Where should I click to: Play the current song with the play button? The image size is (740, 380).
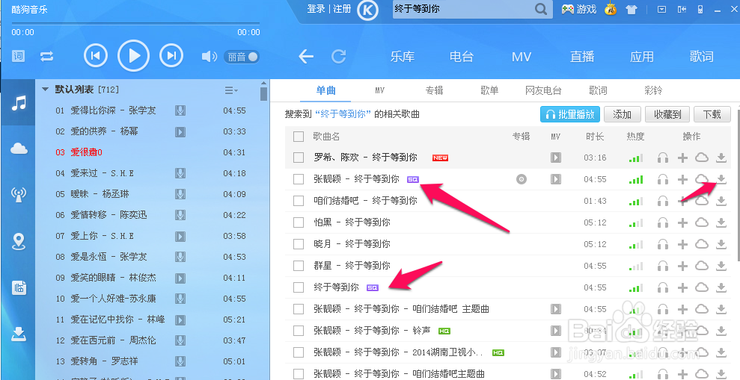(133, 56)
